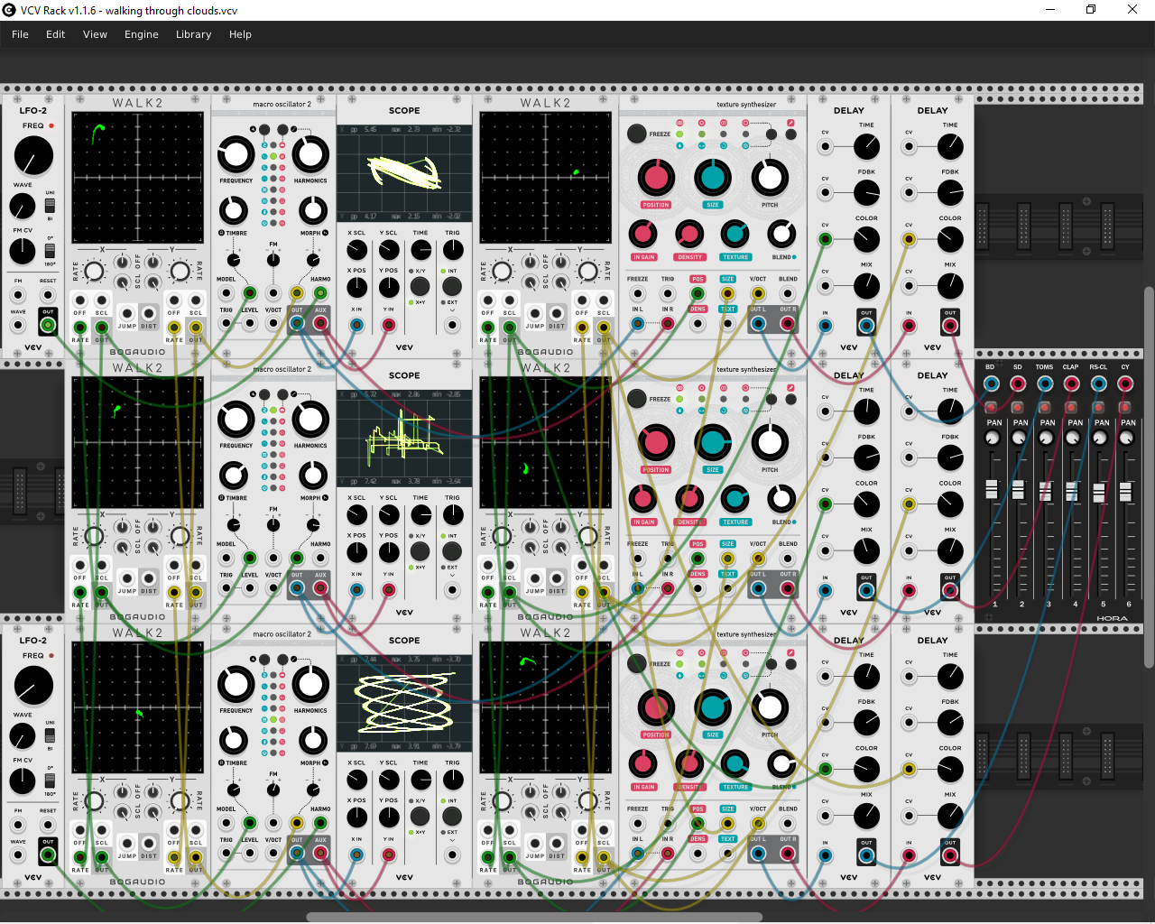
Task: Click the FREQ knob on bottom LFO-2
Action: pos(33,686)
